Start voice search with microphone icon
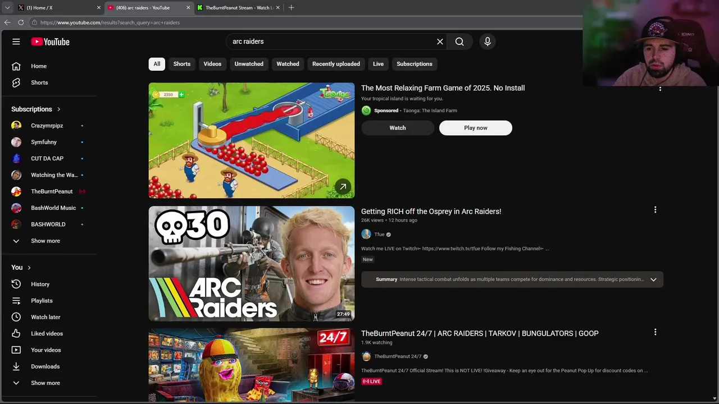Viewport: 719px width, 404px height. point(488,42)
